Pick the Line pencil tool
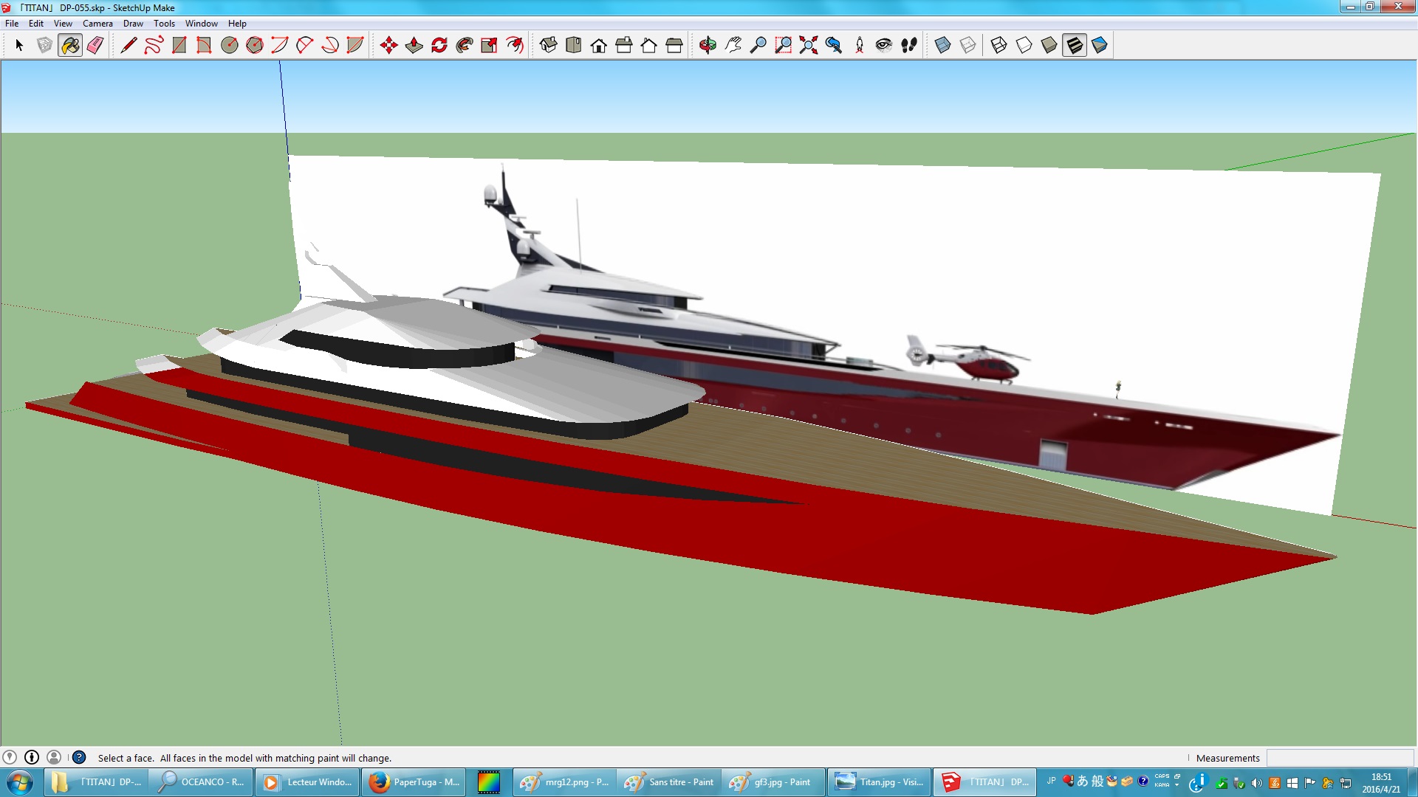 tap(129, 46)
